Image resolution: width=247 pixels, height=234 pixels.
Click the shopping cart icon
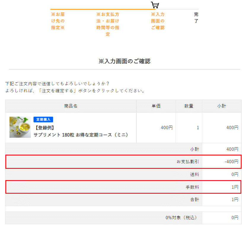coord(155,5)
